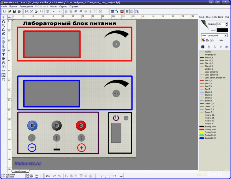Select the rotate tool in the left toolbar

[x=3, y=21]
